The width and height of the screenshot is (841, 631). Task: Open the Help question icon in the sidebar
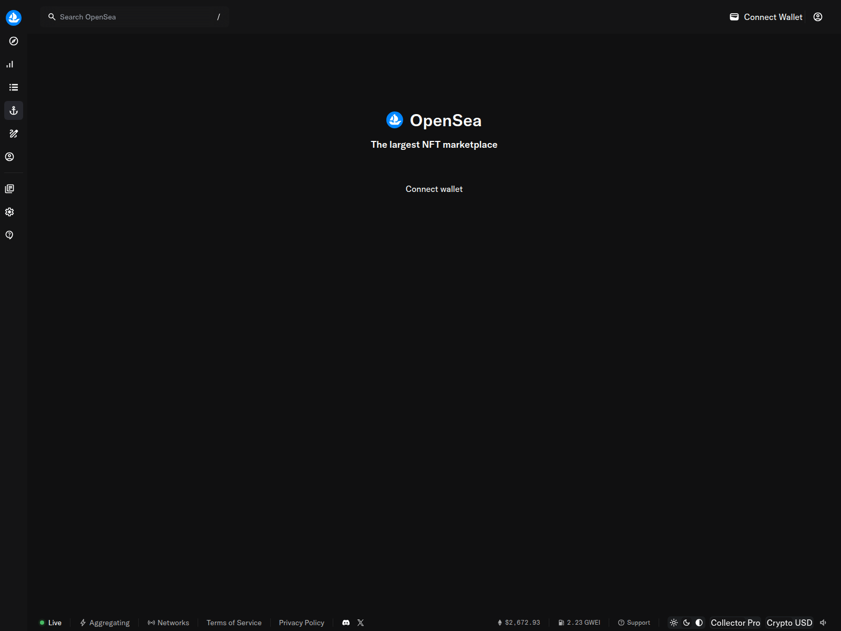(9, 235)
